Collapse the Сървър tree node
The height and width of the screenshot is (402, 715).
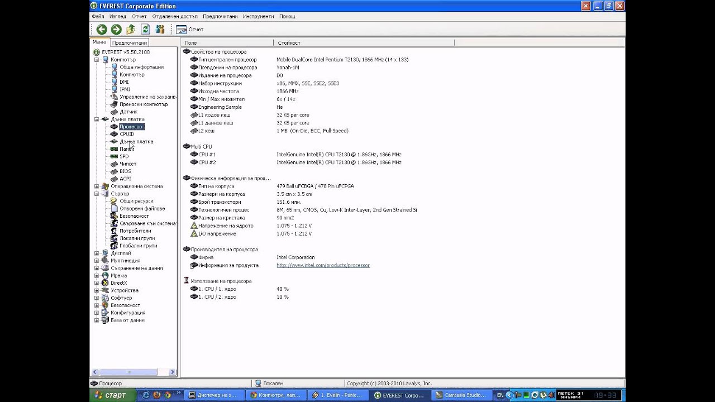click(97, 194)
